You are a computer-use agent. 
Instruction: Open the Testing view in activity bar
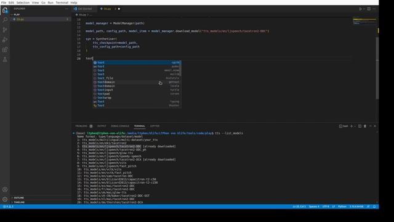tap(5, 59)
